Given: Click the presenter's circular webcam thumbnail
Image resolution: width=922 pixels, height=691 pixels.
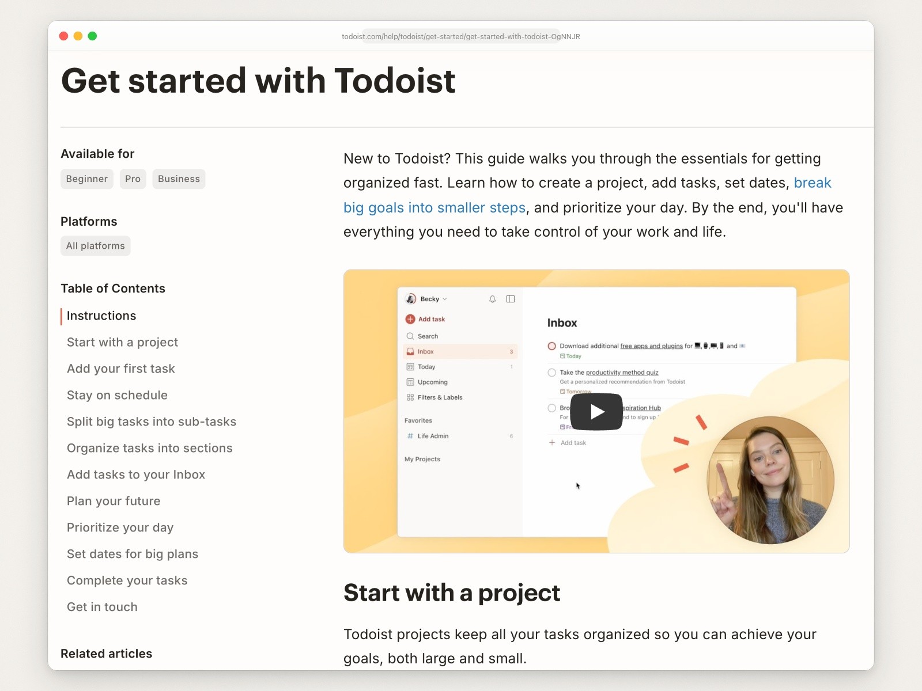Looking at the screenshot, I should [x=770, y=480].
